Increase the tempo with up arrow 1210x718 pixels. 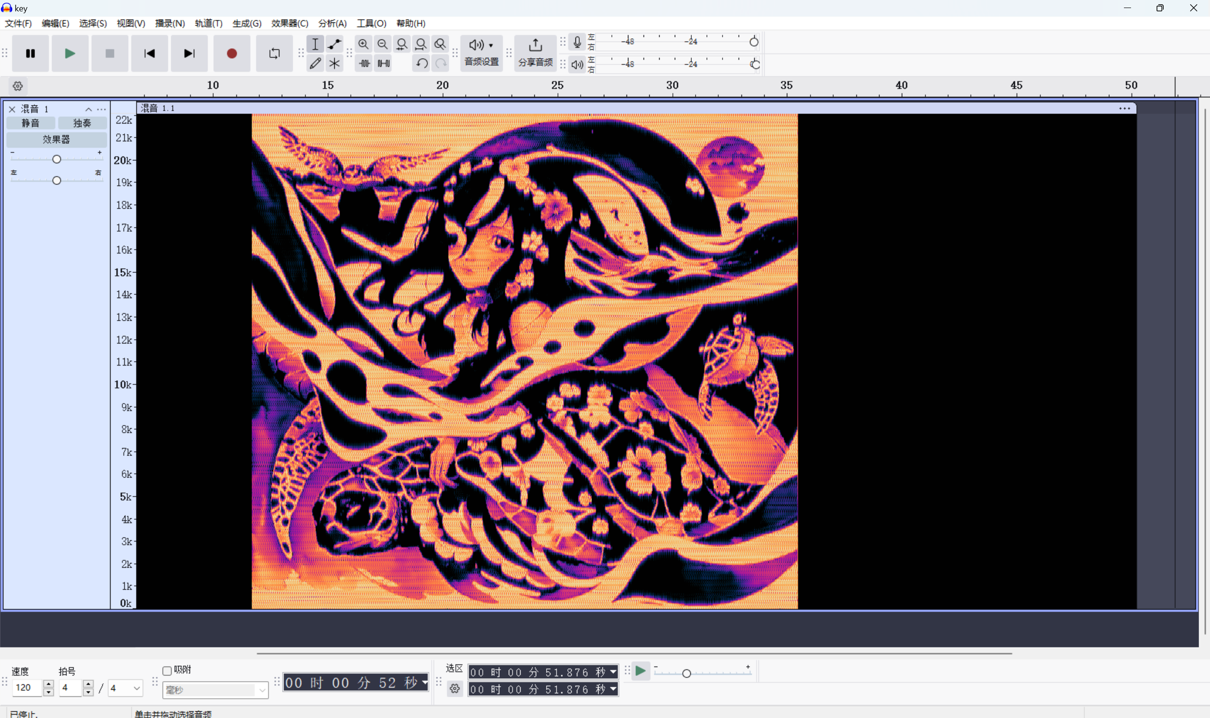(48, 683)
